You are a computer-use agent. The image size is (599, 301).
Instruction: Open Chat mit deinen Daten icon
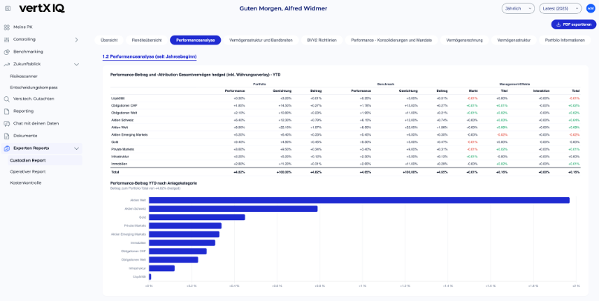tap(7, 124)
